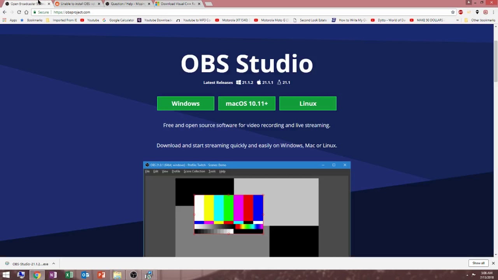Click the OBS Studio heading text

point(247,63)
